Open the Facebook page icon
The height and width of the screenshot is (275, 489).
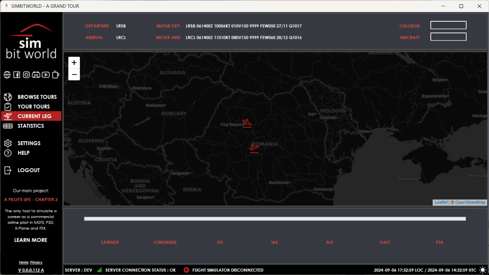click(17, 75)
